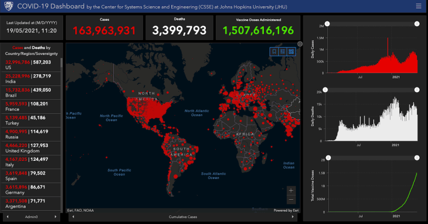Viewport: 428px width, 224px height.
Task: Expand the map panel to full screen
Action: click(x=300, y=44)
